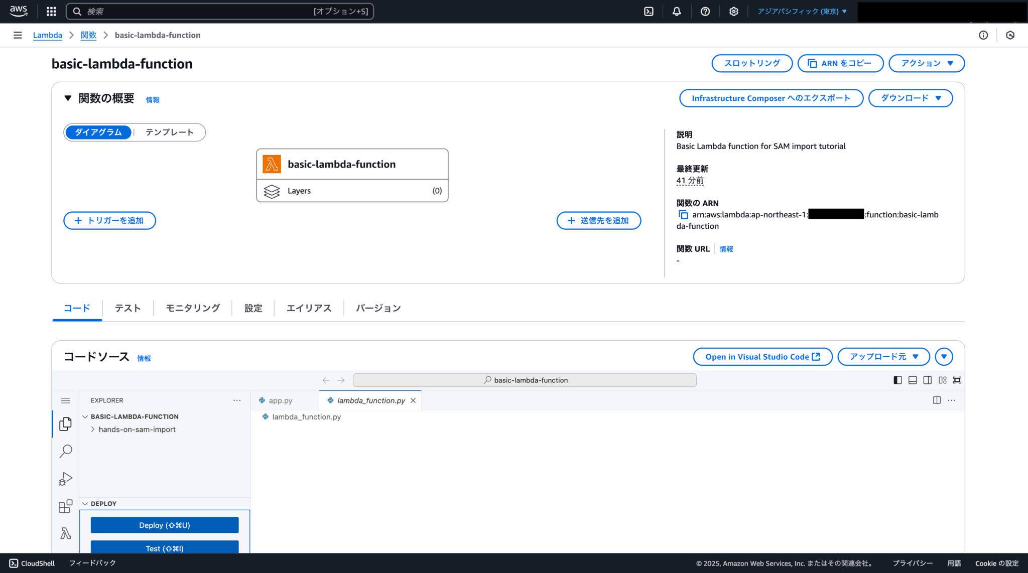Open Extensions icon in editor sidebar
The image size is (1028, 573).
coord(66,506)
